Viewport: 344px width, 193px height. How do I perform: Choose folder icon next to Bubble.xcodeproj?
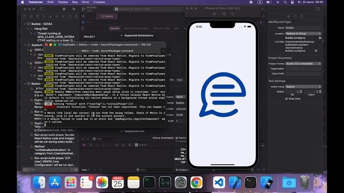click(x=320, y=38)
